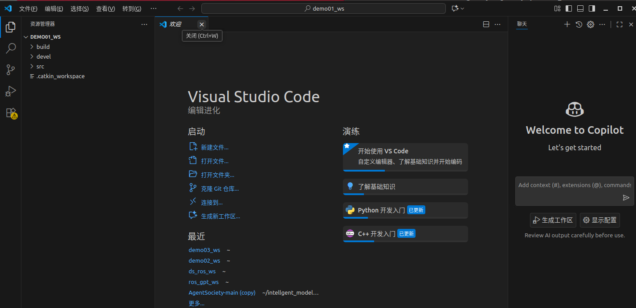Click the demo01_ws command center search
636x308 pixels.
pos(323,8)
